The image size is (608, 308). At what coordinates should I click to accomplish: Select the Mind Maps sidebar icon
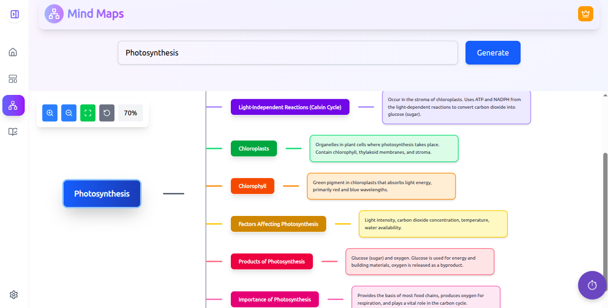(x=13, y=105)
